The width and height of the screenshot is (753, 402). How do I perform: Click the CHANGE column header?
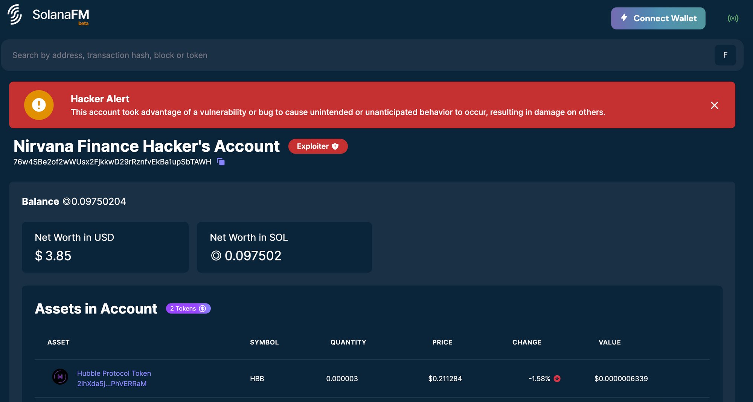(527, 342)
